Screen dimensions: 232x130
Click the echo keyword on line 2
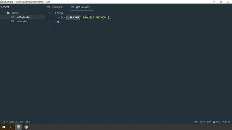[61, 18]
